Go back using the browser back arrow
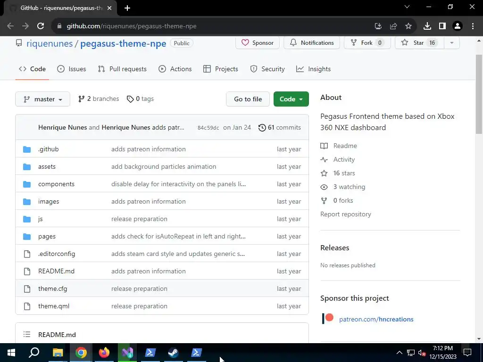The image size is (483, 362). pos(10,26)
